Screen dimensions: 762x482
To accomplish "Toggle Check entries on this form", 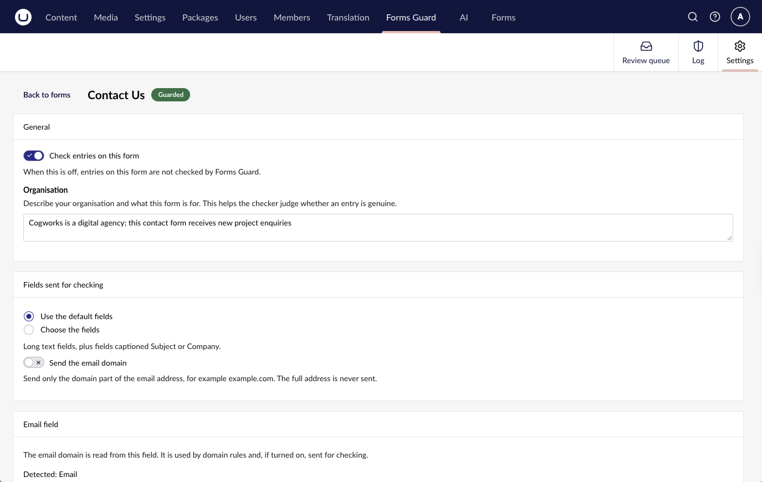I will [34, 156].
